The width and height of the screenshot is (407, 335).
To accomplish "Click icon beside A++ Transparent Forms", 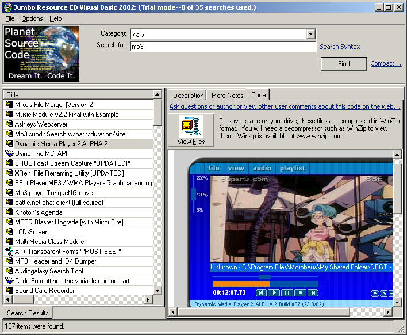I will tap(9, 252).
